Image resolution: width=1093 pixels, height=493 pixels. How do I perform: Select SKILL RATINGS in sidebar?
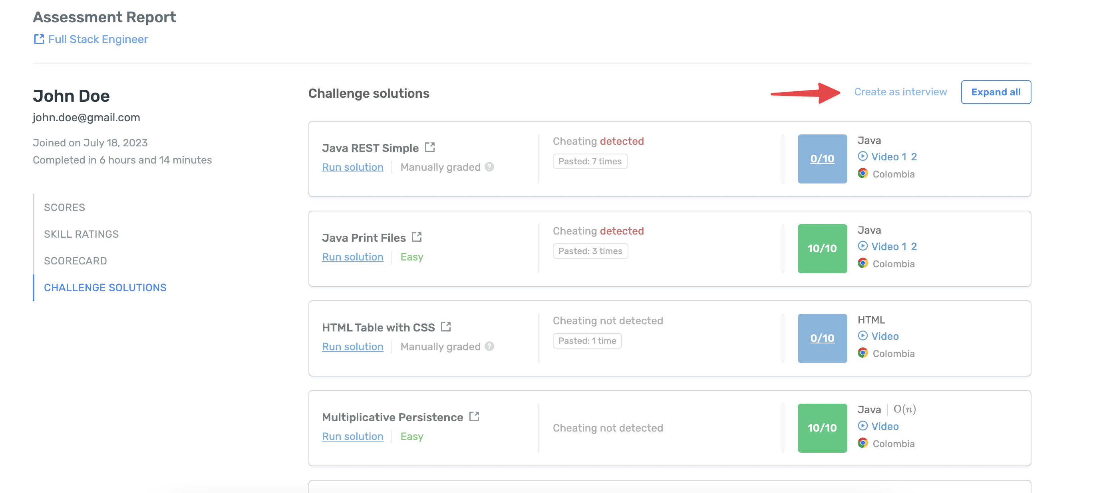[x=81, y=234]
